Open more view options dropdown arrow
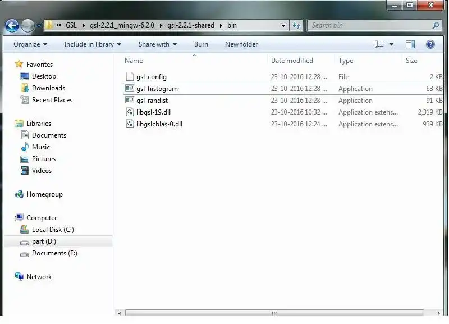Viewport: 449px width, 324px height. (x=391, y=44)
